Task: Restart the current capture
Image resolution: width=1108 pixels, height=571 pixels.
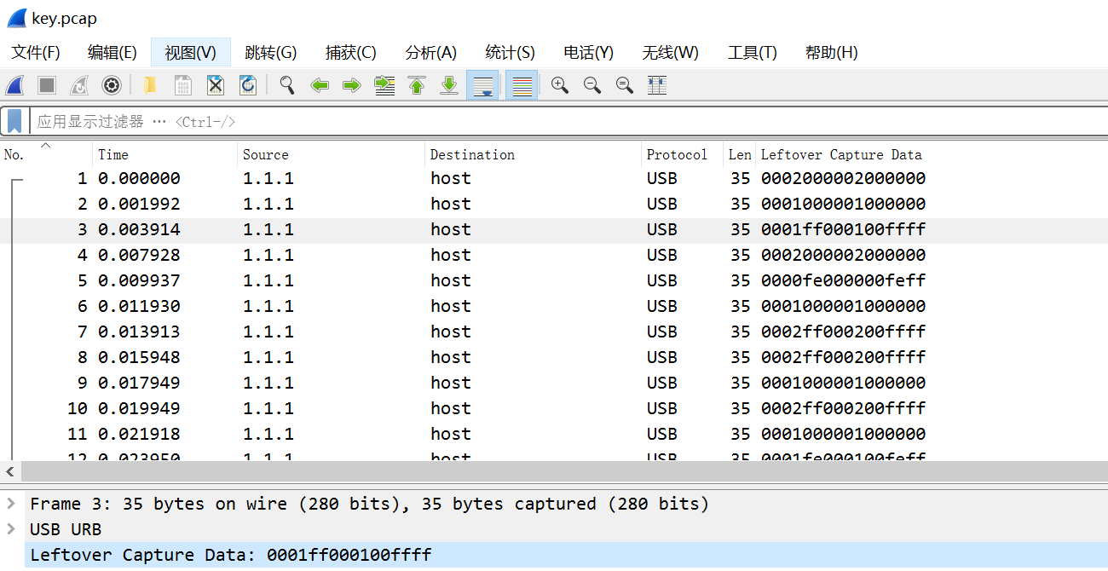Action: tap(77, 85)
